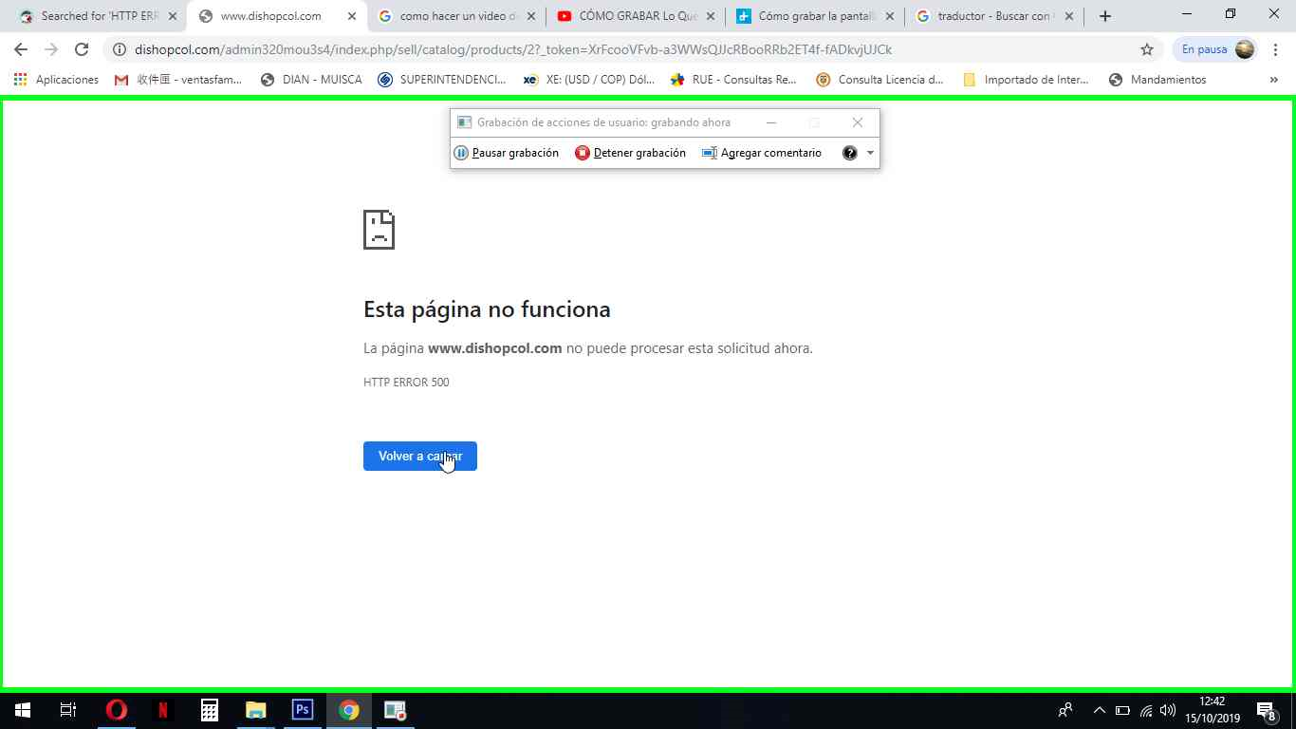This screenshot has height=729, width=1296.
Task: Launch Netflix from the taskbar
Action: (162, 710)
